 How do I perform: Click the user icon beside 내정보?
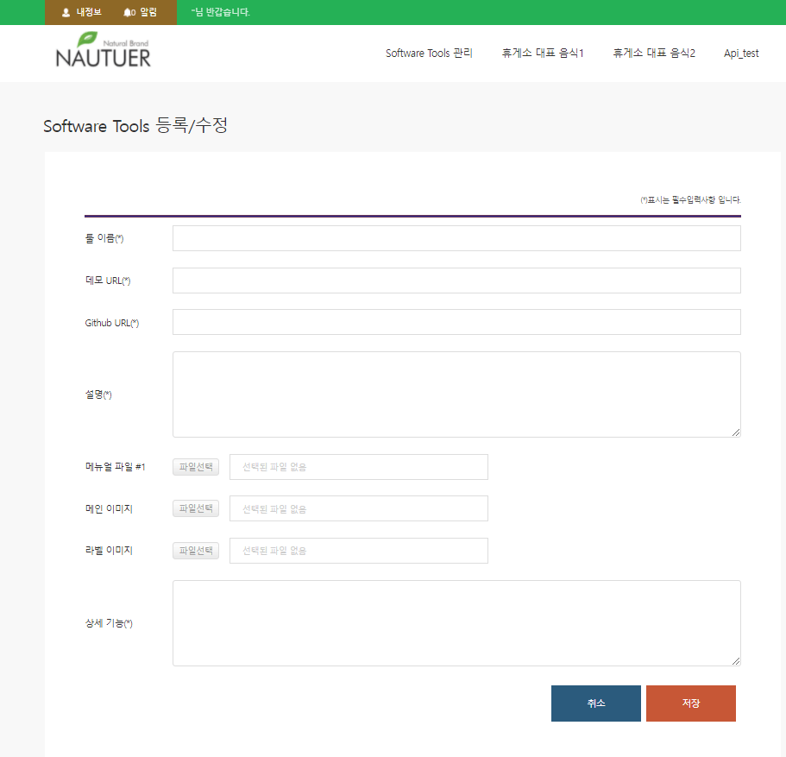(66, 13)
